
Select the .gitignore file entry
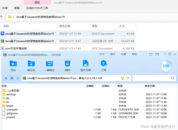[12, 113]
